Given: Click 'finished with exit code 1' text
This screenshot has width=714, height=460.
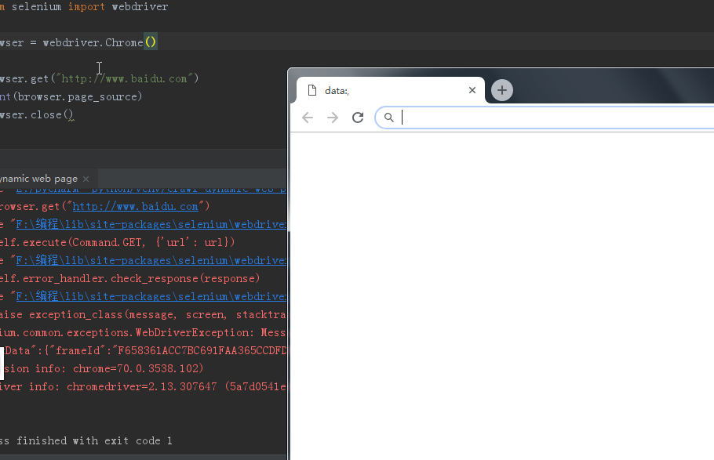Looking at the screenshot, I should coord(94,441).
